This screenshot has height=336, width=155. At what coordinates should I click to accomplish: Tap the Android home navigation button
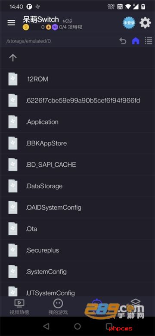(77, 326)
